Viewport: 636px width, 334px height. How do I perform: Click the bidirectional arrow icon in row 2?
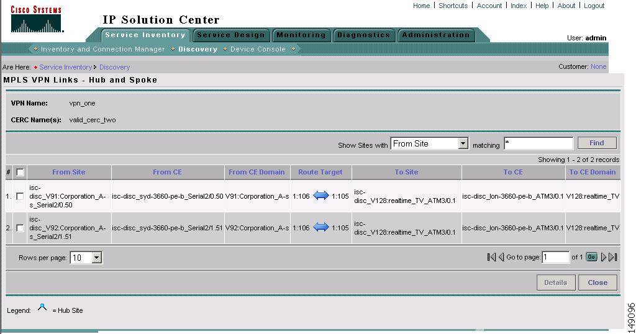tap(321, 227)
